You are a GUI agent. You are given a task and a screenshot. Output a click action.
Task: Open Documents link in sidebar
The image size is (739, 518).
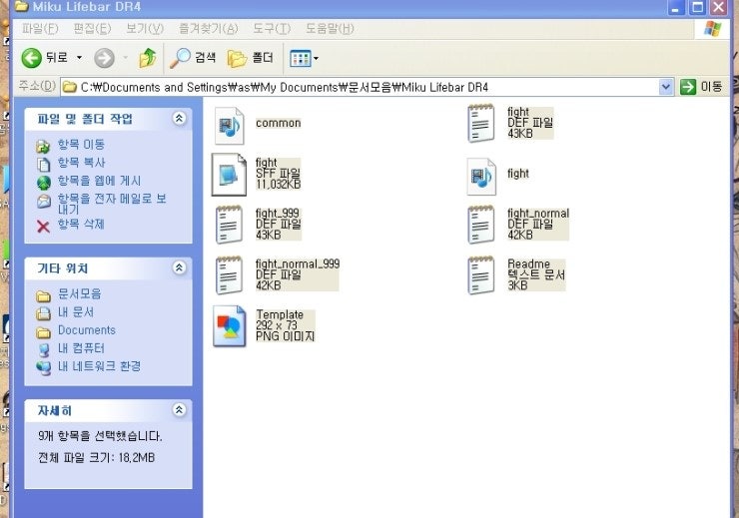87,330
